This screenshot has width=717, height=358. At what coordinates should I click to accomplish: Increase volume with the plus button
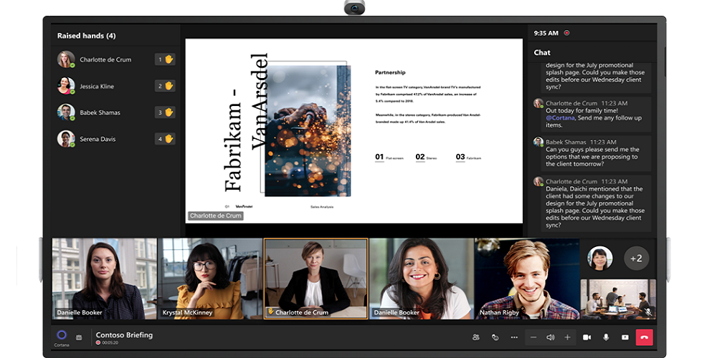pos(567,337)
